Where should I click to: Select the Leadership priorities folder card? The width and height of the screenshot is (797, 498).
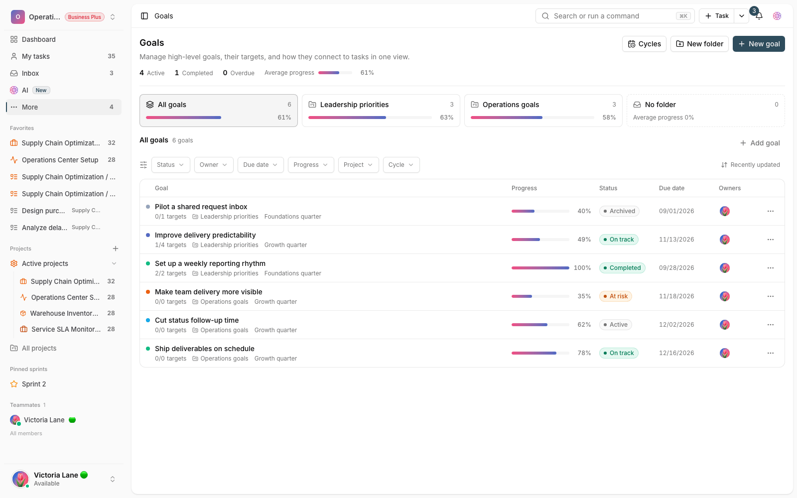click(x=381, y=111)
